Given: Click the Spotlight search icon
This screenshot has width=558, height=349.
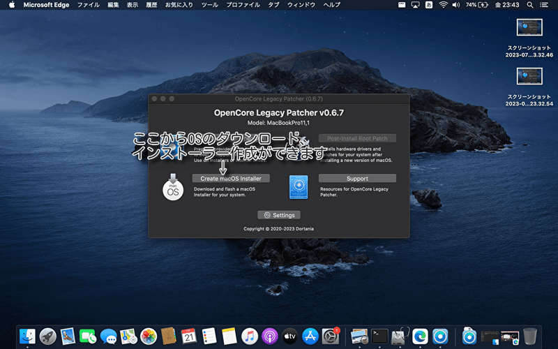Looking at the screenshot, I should pyautogui.click(x=530, y=5).
